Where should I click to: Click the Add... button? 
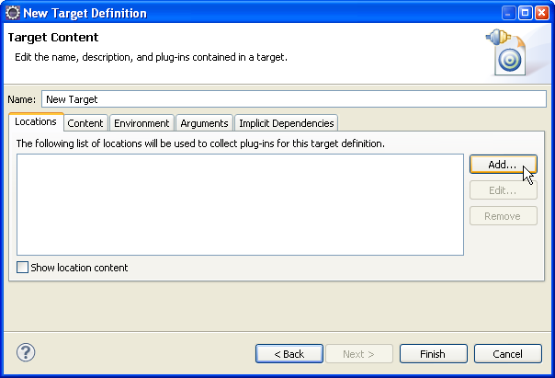(x=504, y=165)
